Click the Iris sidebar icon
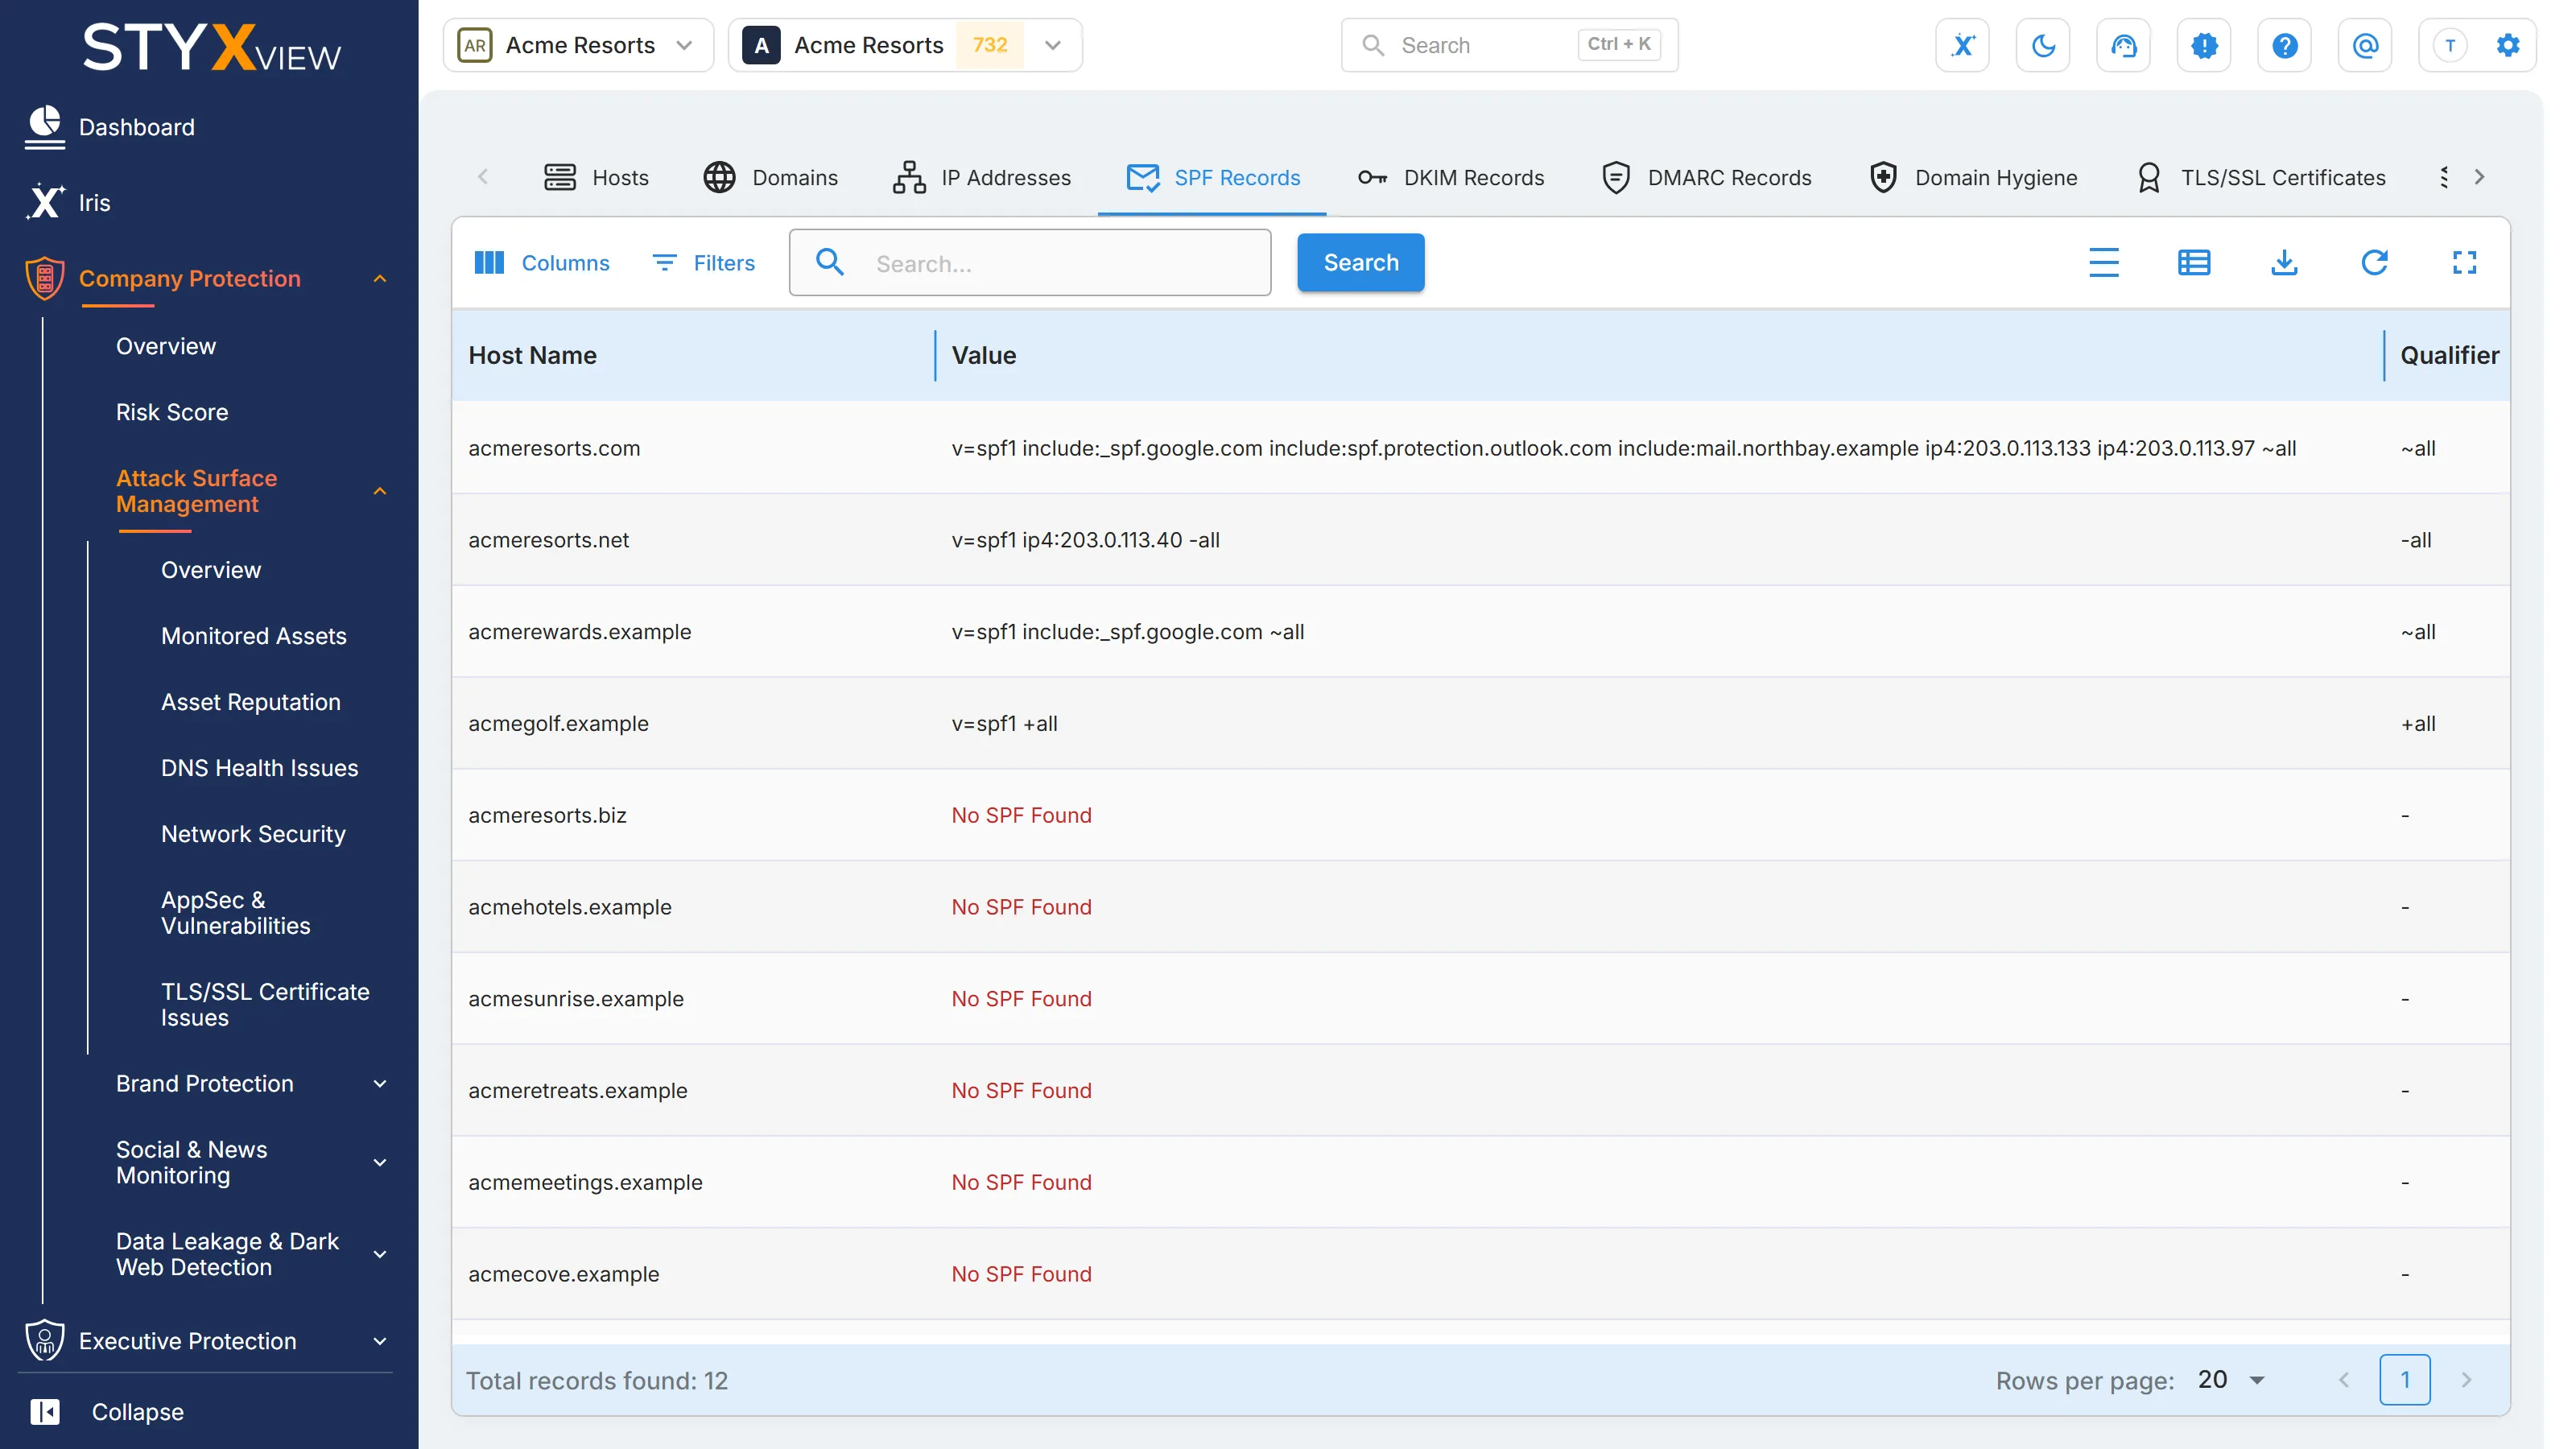This screenshot has width=2576, height=1449. tap(44, 202)
